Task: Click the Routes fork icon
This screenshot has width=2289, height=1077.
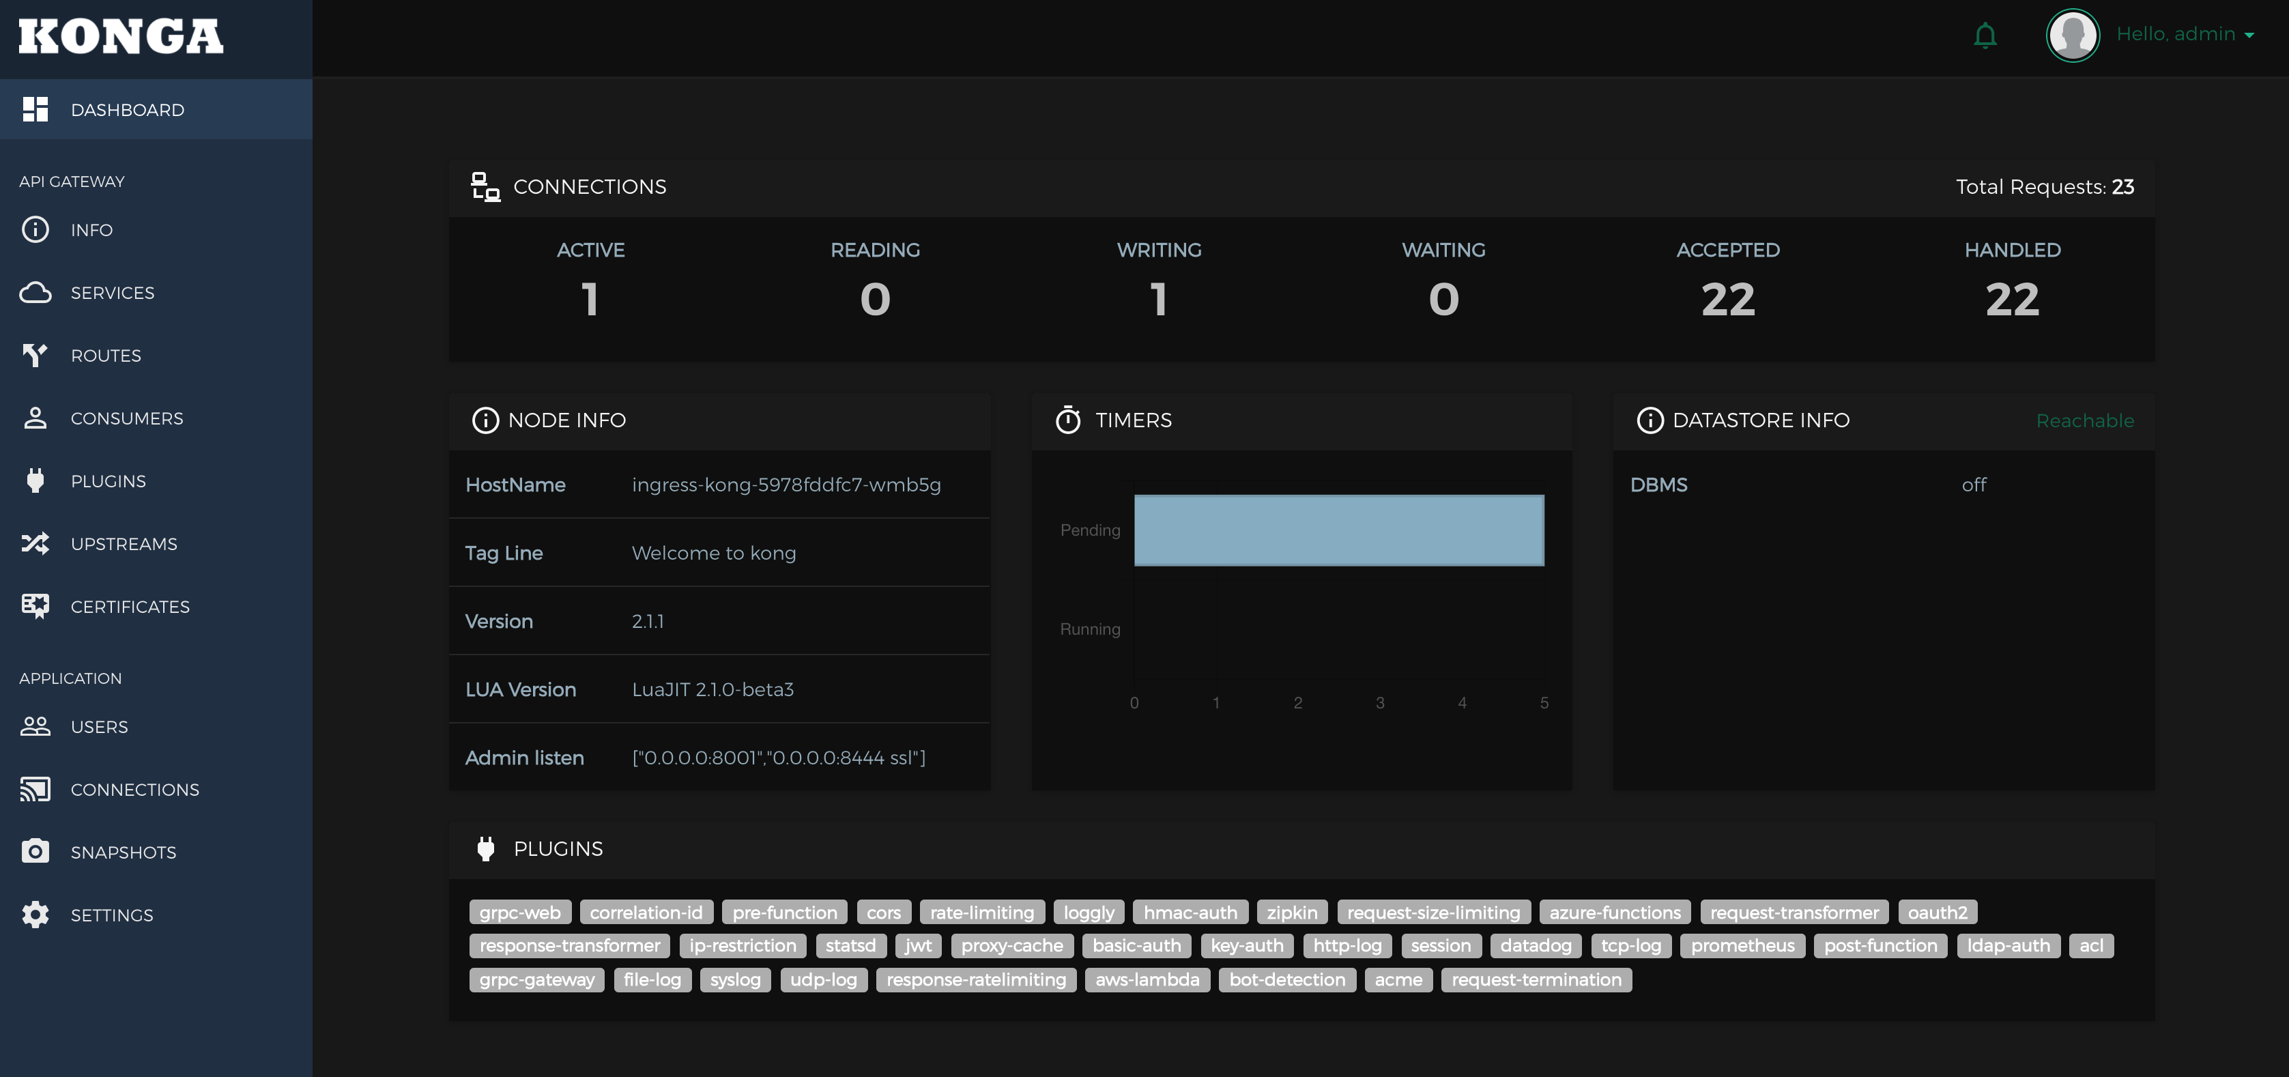Action: point(35,356)
